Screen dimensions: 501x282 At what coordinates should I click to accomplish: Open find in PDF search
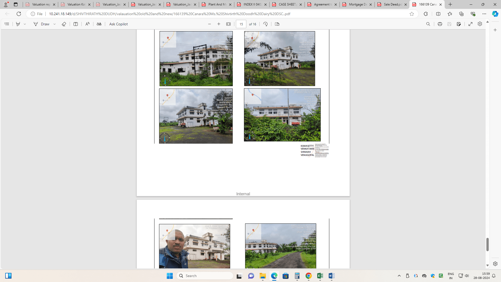pyautogui.click(x=428, y=24)
